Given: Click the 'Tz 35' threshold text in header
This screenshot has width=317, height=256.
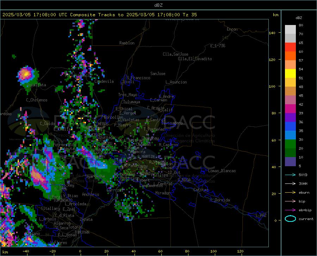Looking at the screenshot, I should coord(189,14).
